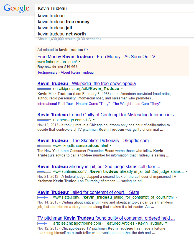
Task: Expand dropdown arrow next to skepdic.com URL
Action: click(111, 145)
